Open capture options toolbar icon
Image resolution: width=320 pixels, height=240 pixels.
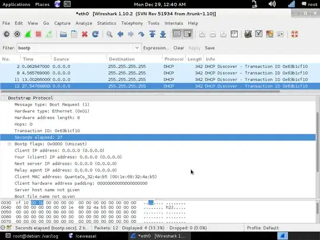(17, 34)
